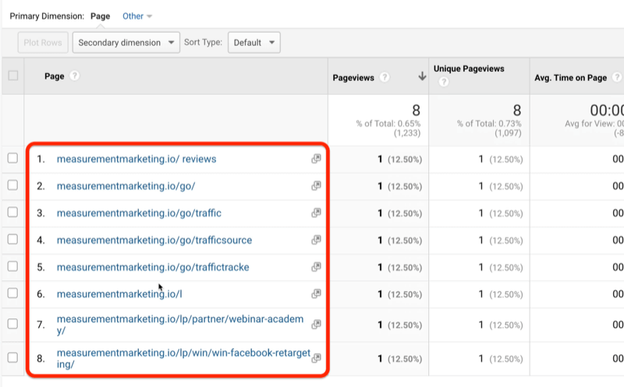
Task: Open external link icon for /go/traffic row
Action: point(316,213)
